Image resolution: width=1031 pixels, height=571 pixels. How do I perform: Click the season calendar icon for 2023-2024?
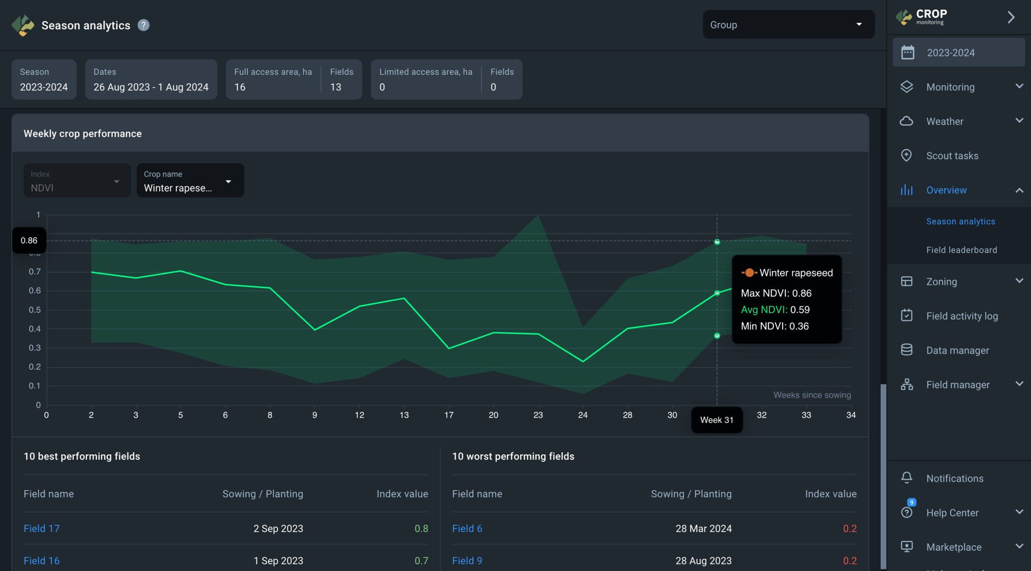(908, 53)
